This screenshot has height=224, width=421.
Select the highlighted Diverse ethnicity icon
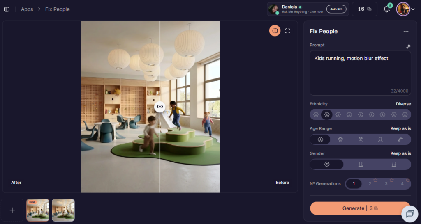pyautogui.click(x=327, y=115)
